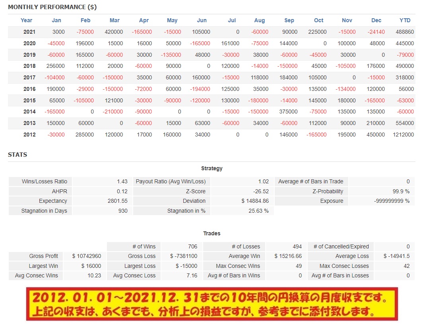Click the Gross Profit value $ 10742960
The width and height of the screenshot is (423, 325).
click(87, 256)
